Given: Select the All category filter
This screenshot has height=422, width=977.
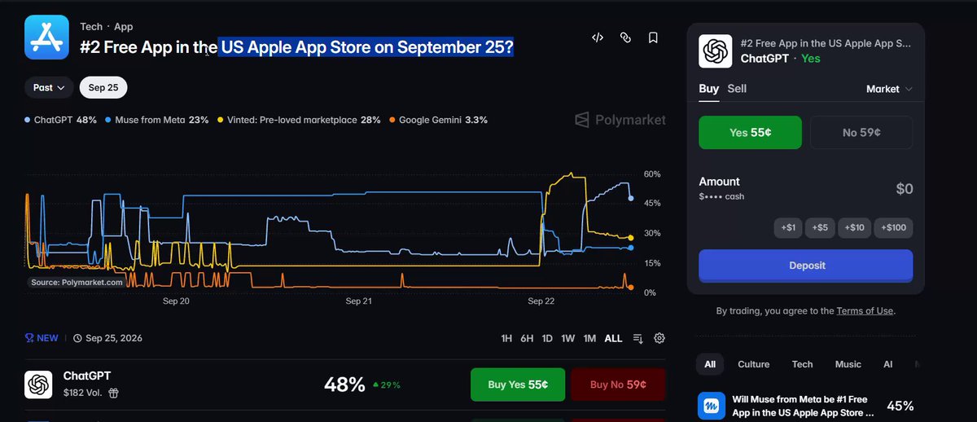Looking at the screenshot, I should click(x=710, y=364).
